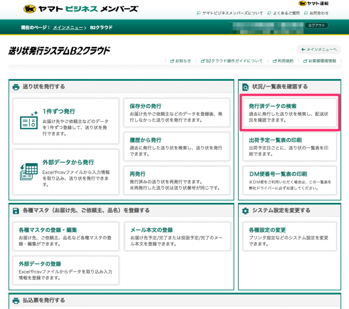Open the DM便番号一覧表の印刷 card
The height and width of the screenshot is (309, 349).
click(290, 180)
